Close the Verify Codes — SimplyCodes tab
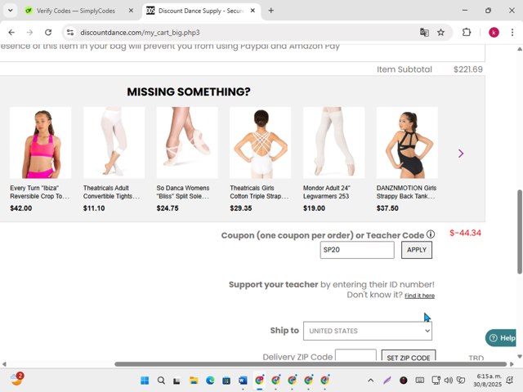This screenshot has height=392, width=523. tap(131, 11)
